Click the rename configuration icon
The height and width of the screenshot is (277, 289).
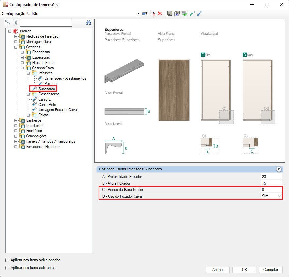[x=145, y=13]
